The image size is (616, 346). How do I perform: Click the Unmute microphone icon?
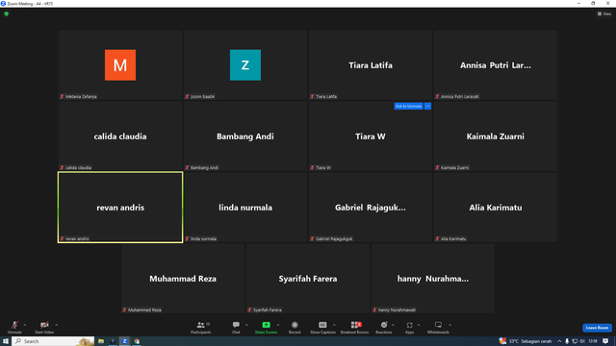point(14,325)
